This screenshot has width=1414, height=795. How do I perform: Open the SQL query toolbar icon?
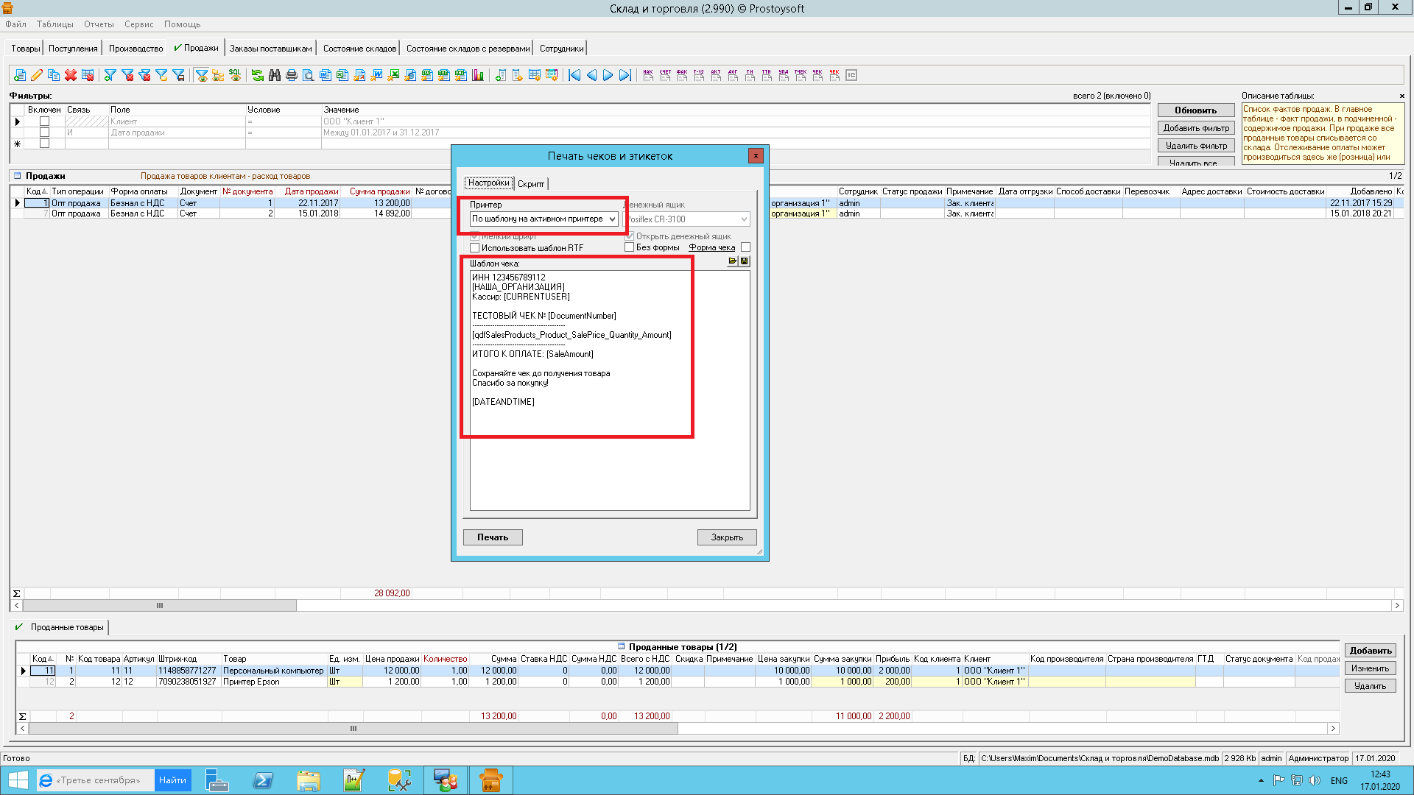click(235, 75)
